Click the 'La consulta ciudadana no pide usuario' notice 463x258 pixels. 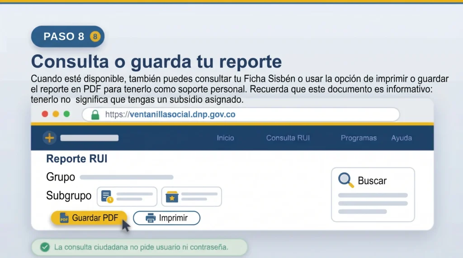pos(139,247)
